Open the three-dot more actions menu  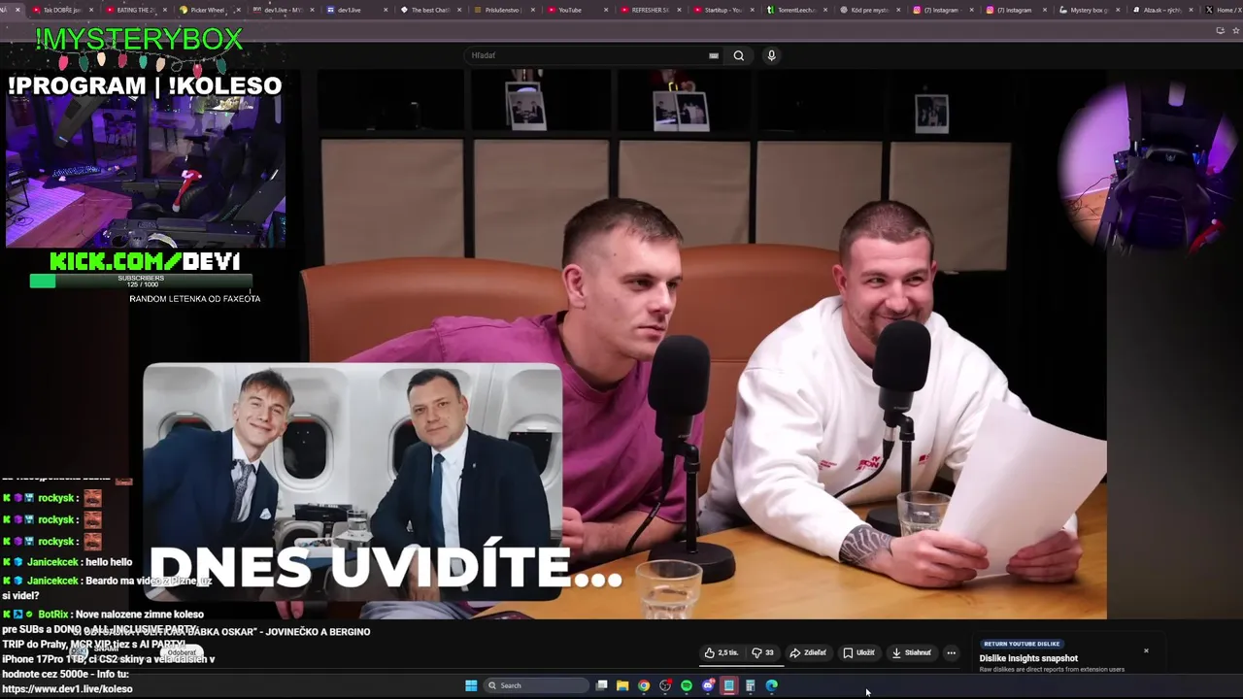951,652
